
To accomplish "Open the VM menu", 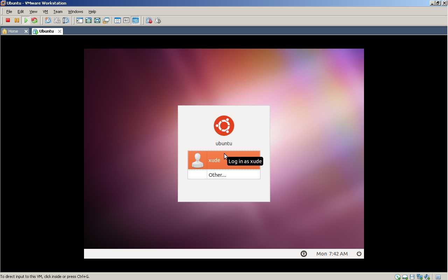I will 45,12.
